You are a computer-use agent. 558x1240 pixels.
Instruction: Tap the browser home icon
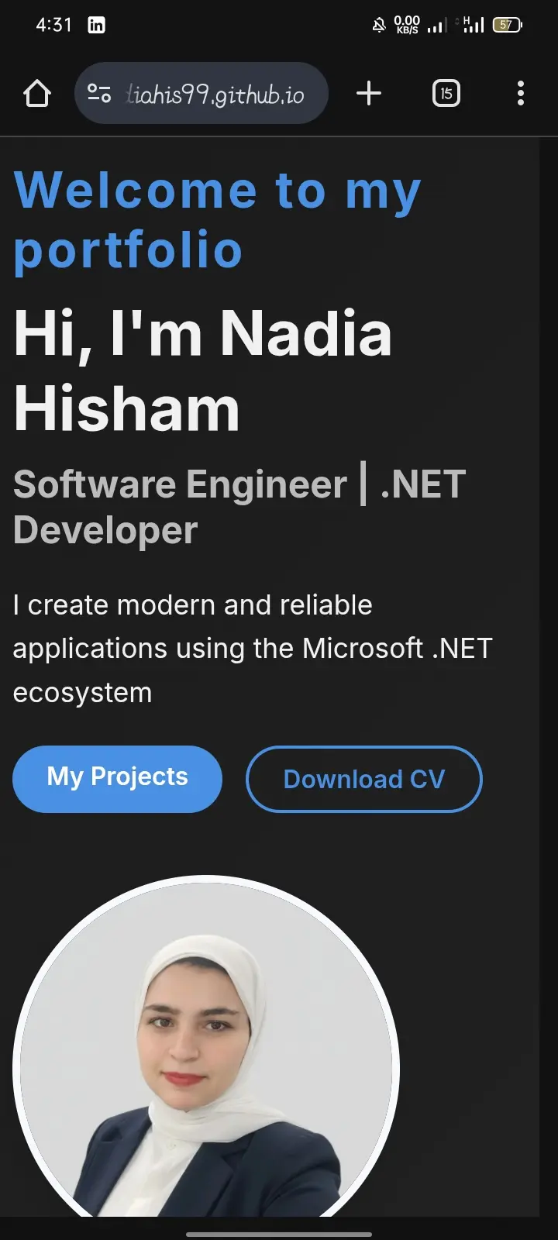[36, 94]
